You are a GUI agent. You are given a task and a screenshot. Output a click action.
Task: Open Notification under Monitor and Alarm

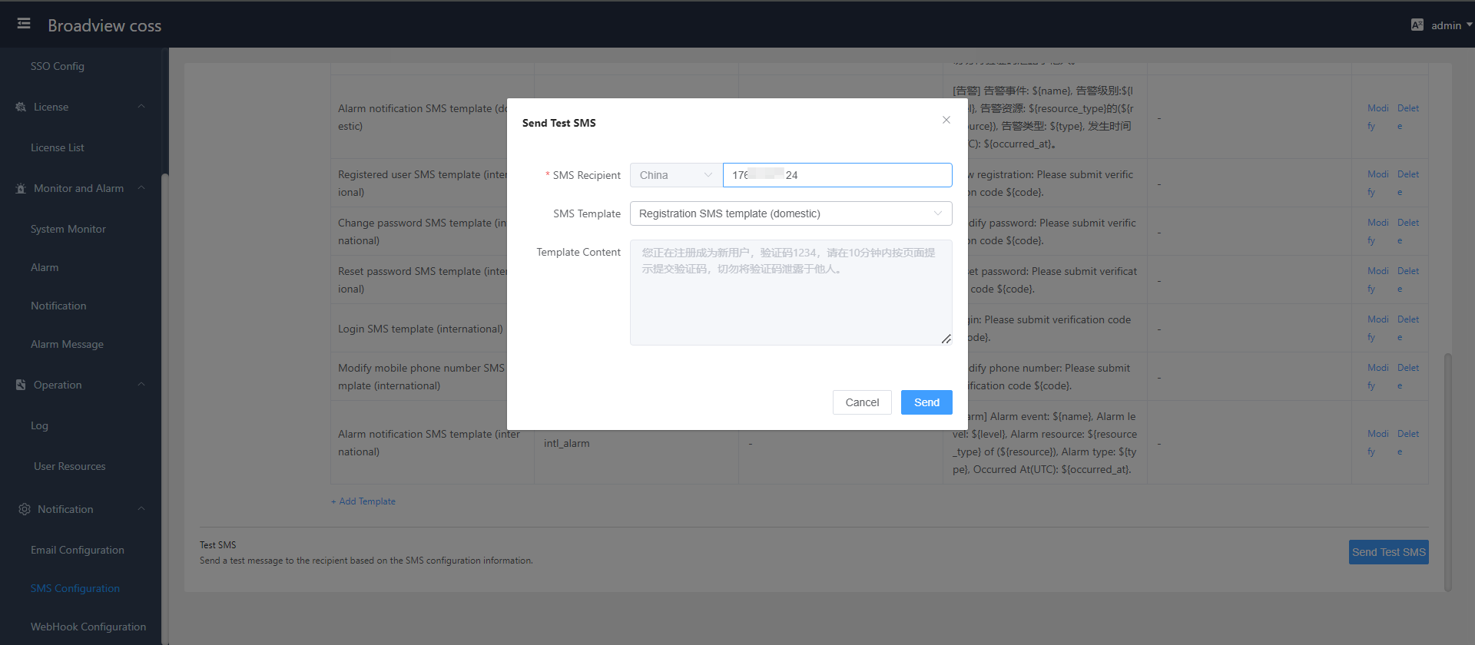click(x=58, y=306)
